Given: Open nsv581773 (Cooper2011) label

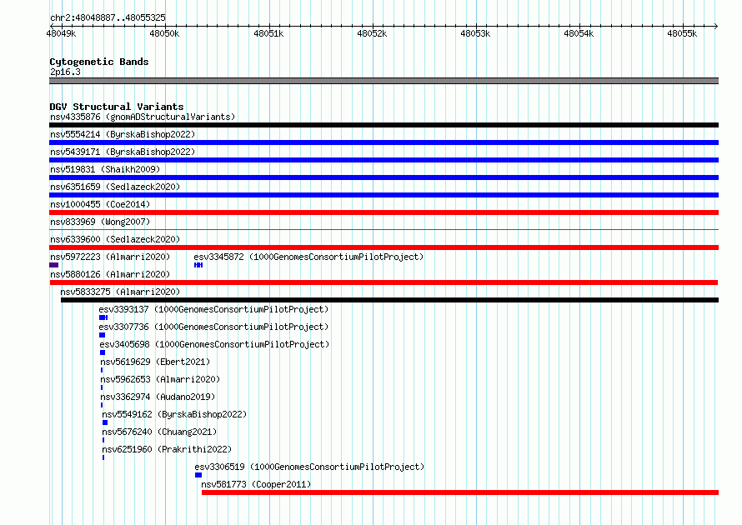Looking at the screenshot, I should 256,484.
